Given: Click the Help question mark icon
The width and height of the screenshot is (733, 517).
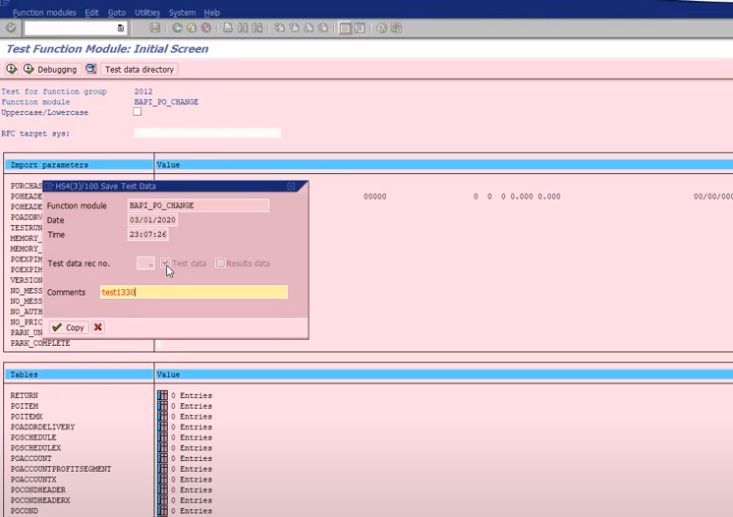Looking at the screenshot, I should tap(382, 29).
